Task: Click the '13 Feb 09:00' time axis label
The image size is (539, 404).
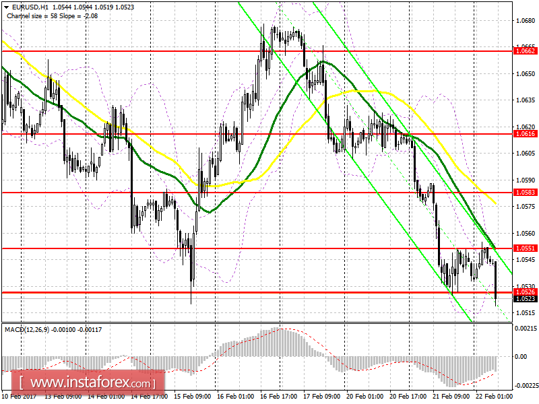Action: 63,397
